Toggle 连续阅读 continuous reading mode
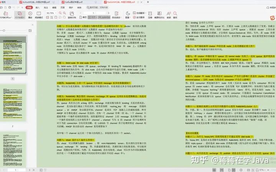276x172 pixels. [104, 17]
